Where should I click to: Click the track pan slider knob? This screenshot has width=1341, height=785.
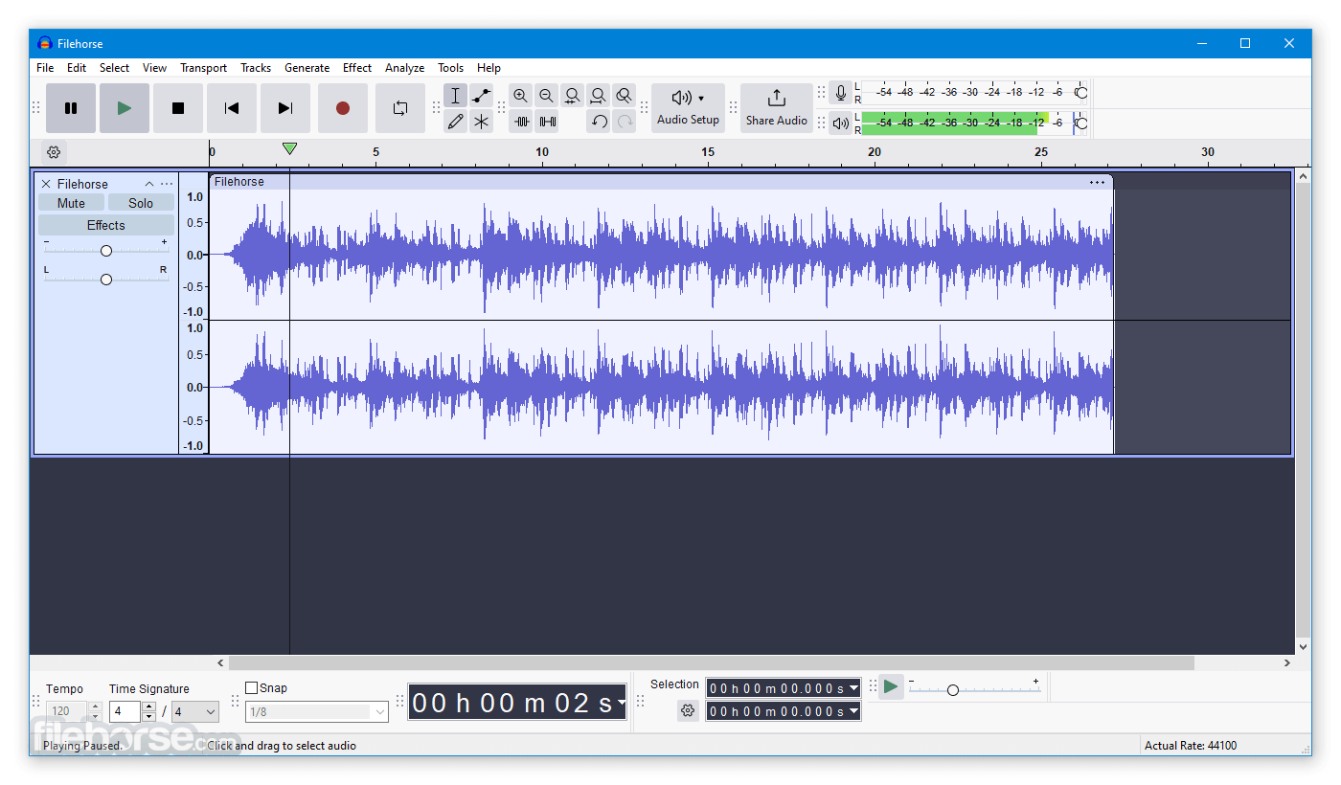(x=106, y=280)
